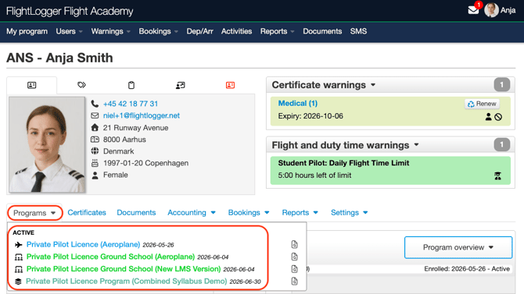
Task: Open document icon for Combined Syllabus Demo row
Action: pos(294,282)
